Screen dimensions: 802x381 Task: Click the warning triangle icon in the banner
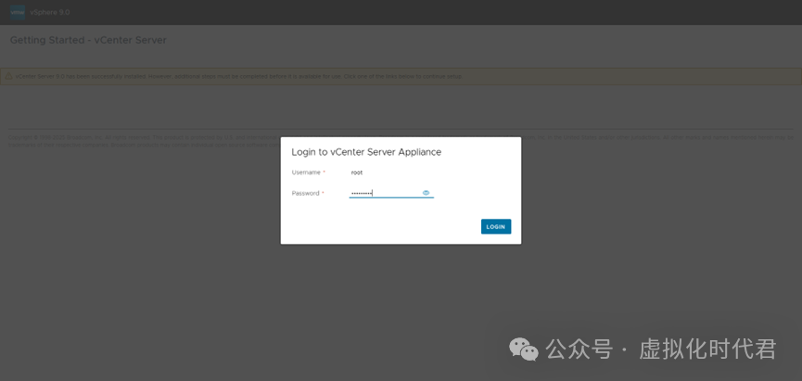8,76
